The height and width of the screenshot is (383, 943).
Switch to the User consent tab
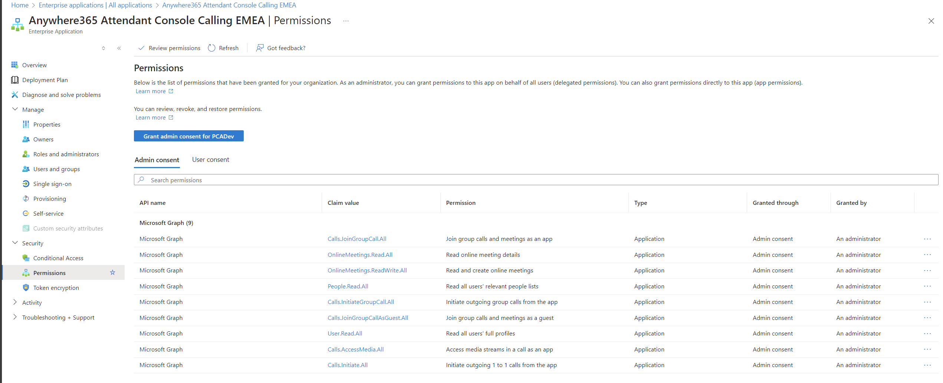coord(210,160)
